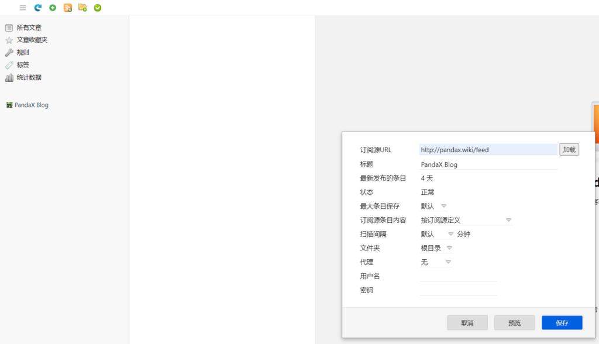Click the green checkmark mark-read icon
This screenshot has height=344, width=599.
pyautogui.click(x=98, y=8)
